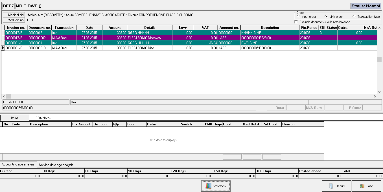The height and width of the screenshot is (192, 383).
Task: Select Input order radio button
Action: point(298,17)
